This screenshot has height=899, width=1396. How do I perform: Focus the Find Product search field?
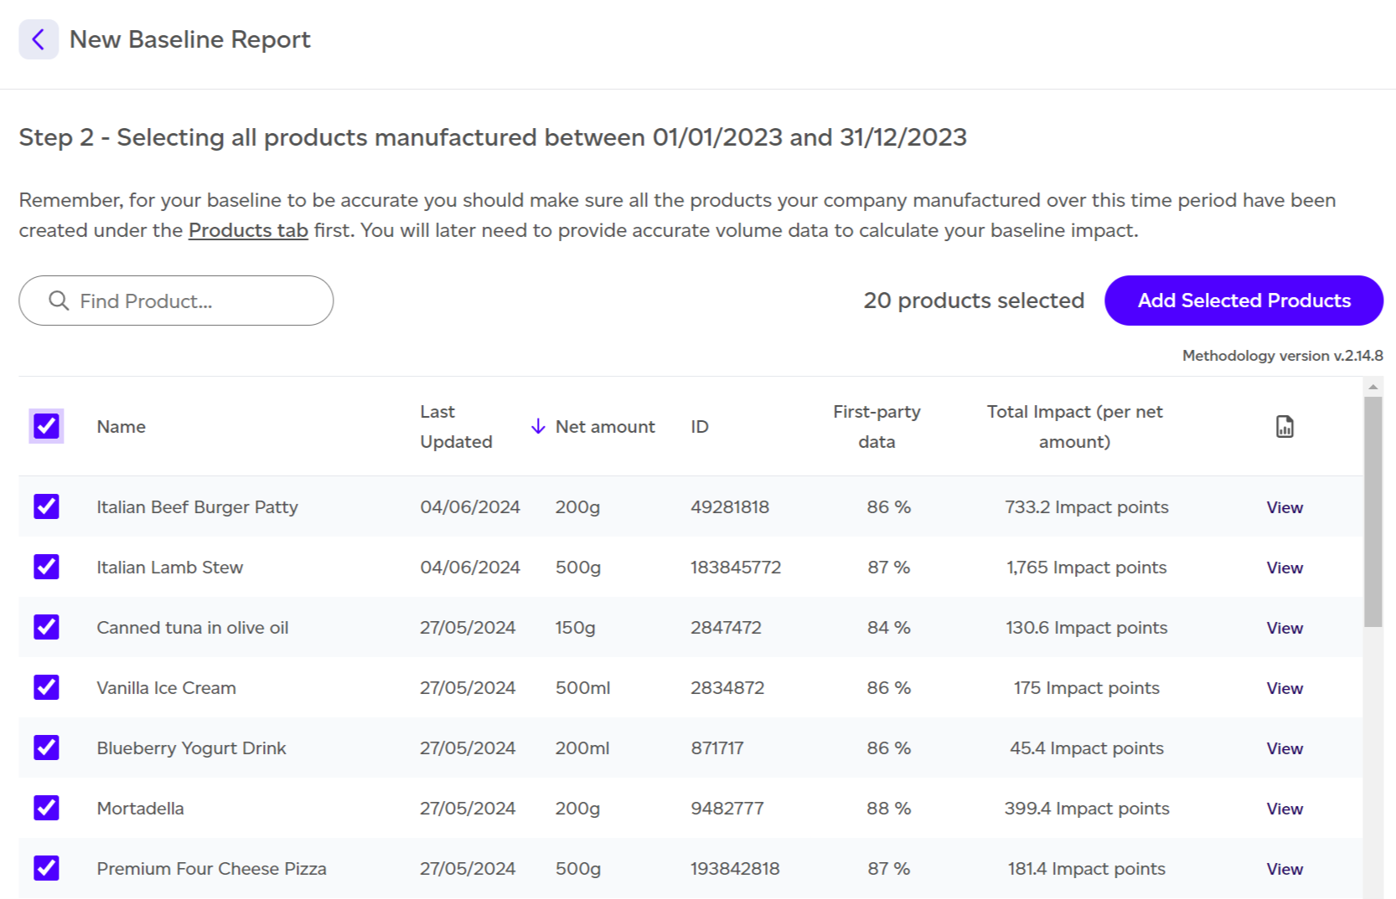point(176,301)
